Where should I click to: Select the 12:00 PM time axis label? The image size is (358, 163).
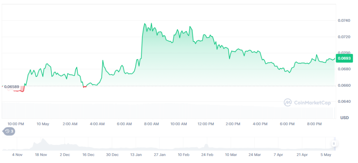(x=206, y=124)
